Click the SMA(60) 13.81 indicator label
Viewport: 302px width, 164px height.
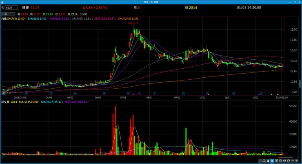coord(82,18)
